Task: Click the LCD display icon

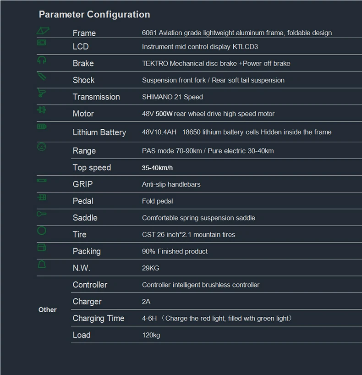Action: click(x=42, y=43)
